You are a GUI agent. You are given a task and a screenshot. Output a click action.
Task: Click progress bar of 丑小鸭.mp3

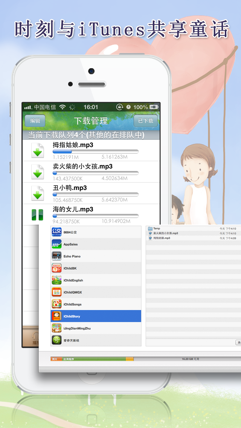pos(96,194)
